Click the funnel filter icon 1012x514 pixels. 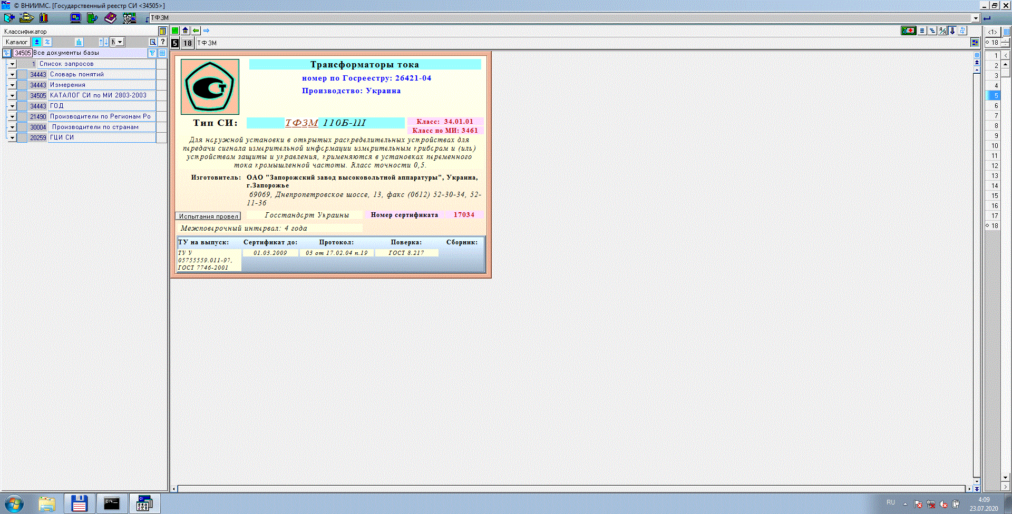(x=152, y=53)
